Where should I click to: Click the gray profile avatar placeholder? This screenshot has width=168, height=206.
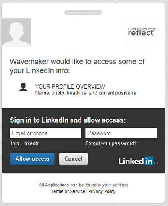(16, 32)
